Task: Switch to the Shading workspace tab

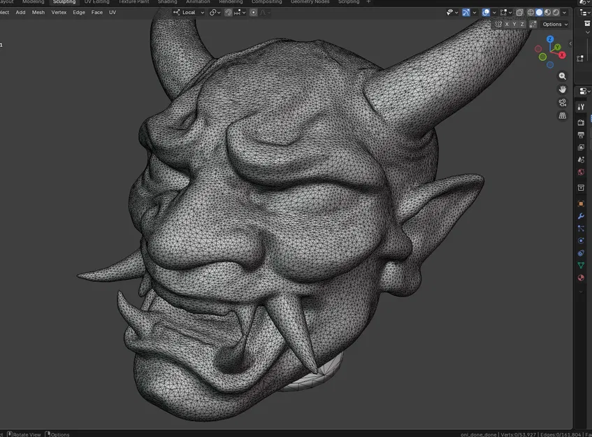Action: (167, 2)
